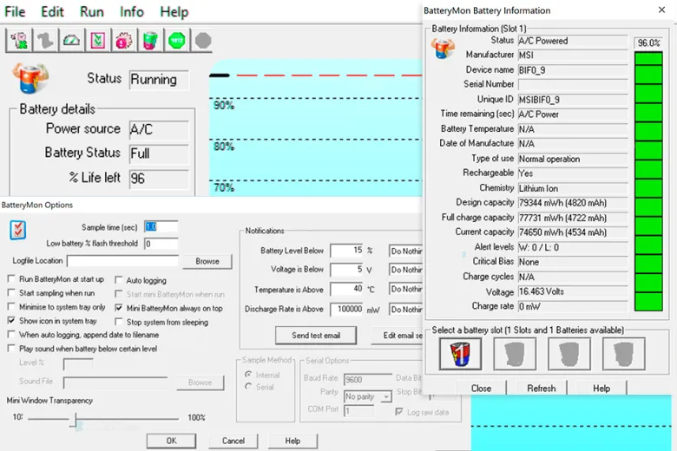Enable Run BatteryMon at start up
The image size is (677, 451).
(11, 280)
